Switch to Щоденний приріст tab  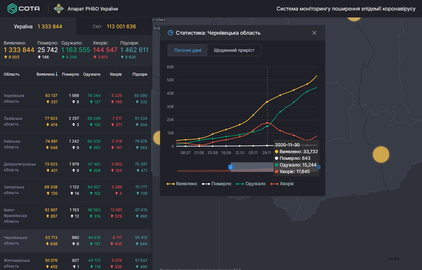point(234,50)
